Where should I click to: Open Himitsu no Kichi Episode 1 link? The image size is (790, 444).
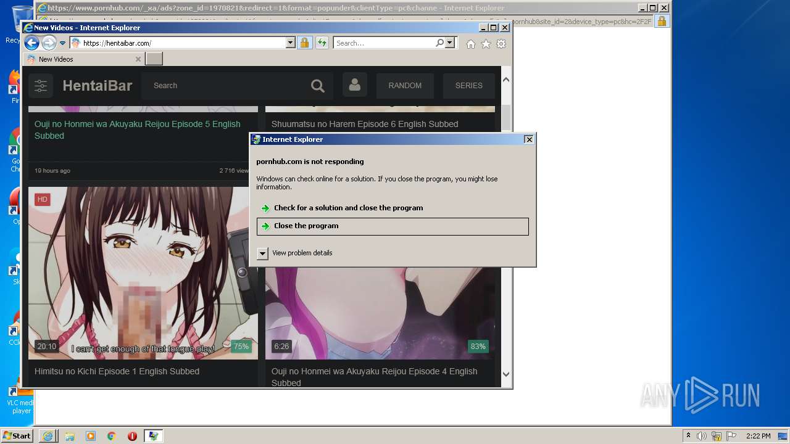click(x=117, y=371)
